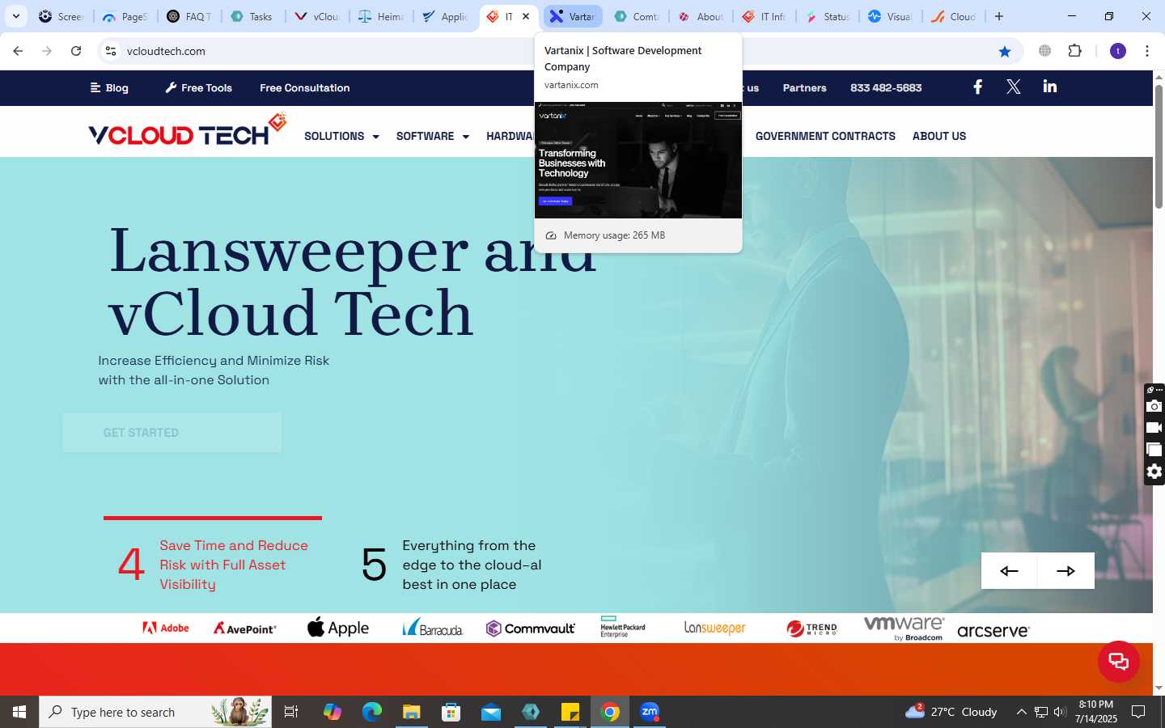Image resolution: width=1165 pixels, height=728 pixels.
Task: Switch to the Screen tab
Action: pos(61,16)
